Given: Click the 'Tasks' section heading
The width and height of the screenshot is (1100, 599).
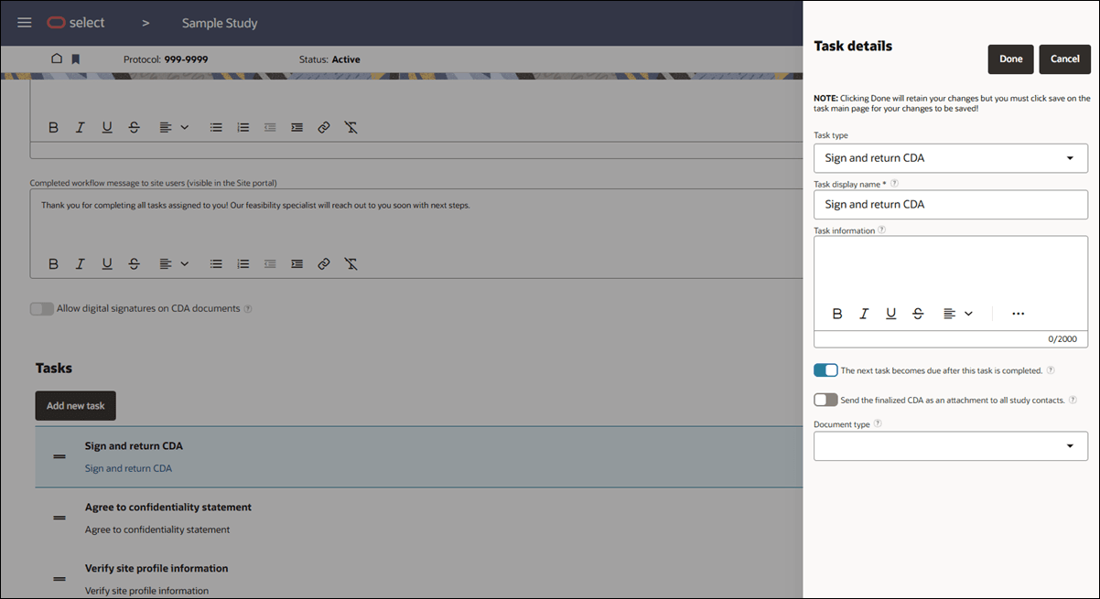Looking at the screenshot, I should click(54, 368).
